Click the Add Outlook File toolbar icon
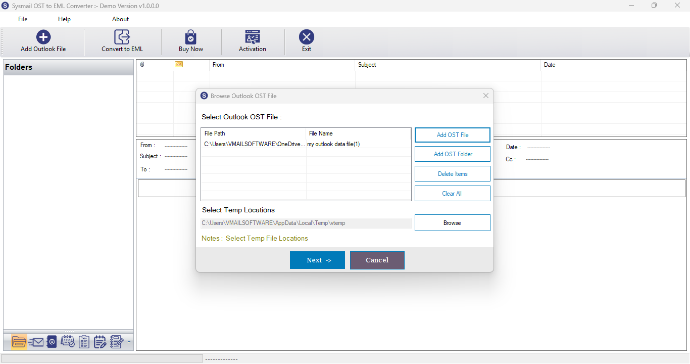 click(x=43, y=37)
